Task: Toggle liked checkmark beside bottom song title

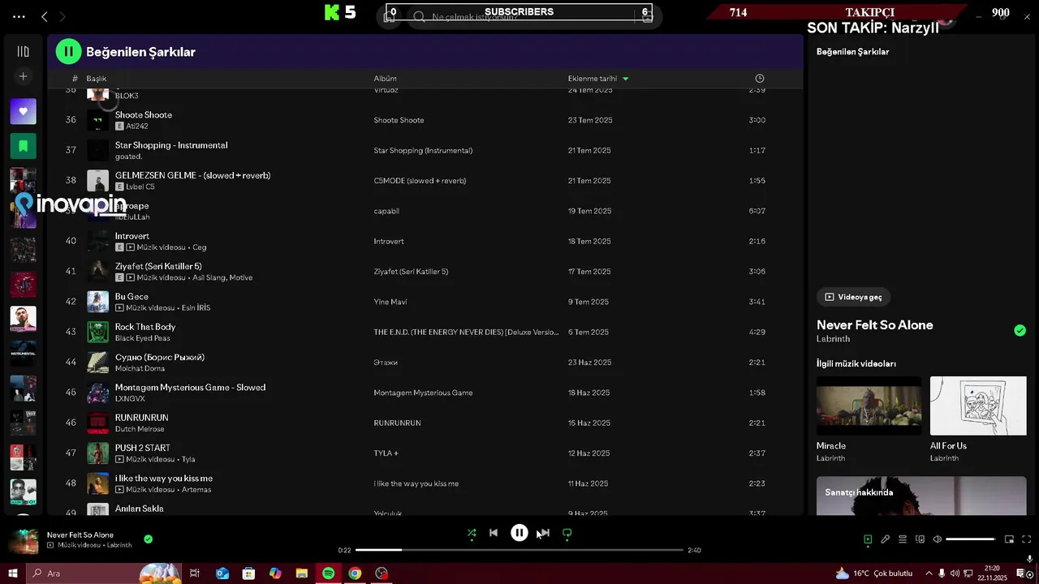Action: [x=148, y=539]
